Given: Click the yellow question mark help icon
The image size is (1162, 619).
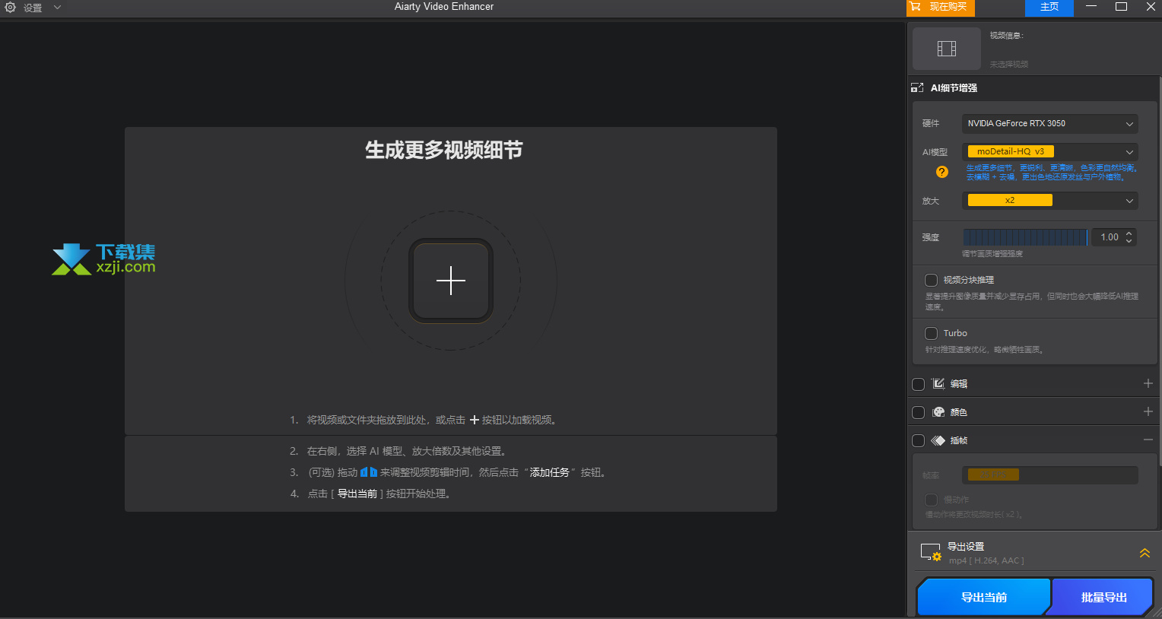Looking at the screenshot, I should pos(941,172).
